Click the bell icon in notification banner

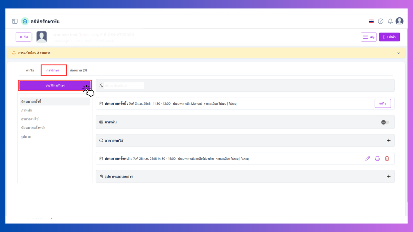[14, 53]
